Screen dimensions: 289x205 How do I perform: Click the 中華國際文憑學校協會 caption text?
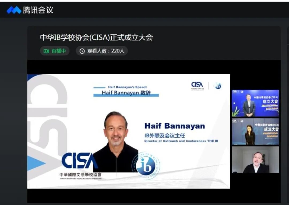point(80,175)
